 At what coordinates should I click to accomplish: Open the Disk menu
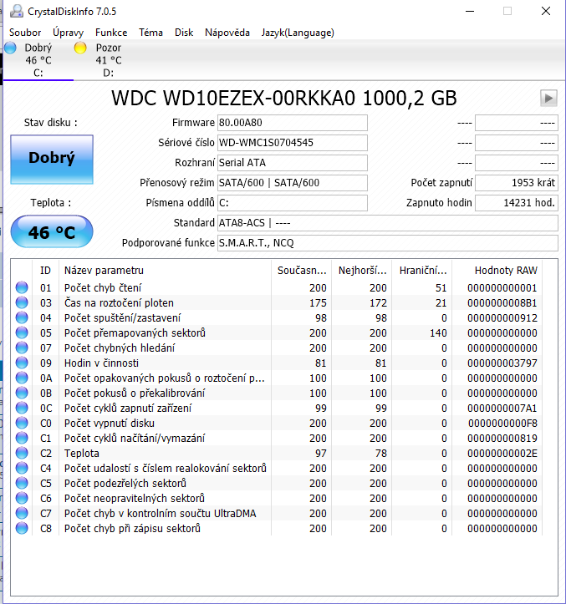[x=184, y=33]
